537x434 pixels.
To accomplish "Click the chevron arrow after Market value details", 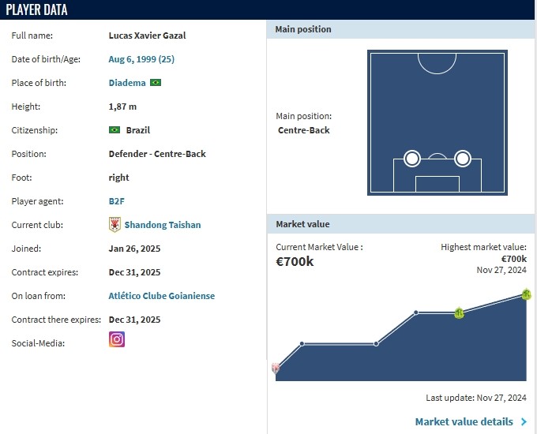I will pyautogui.click(x=524, y=422).
